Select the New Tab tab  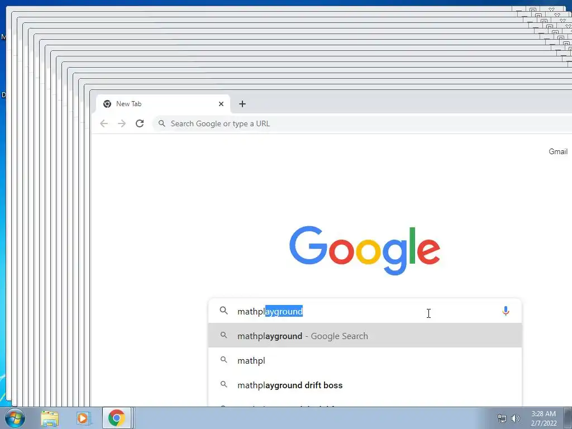pyautogui.click(x=163, y=104)
